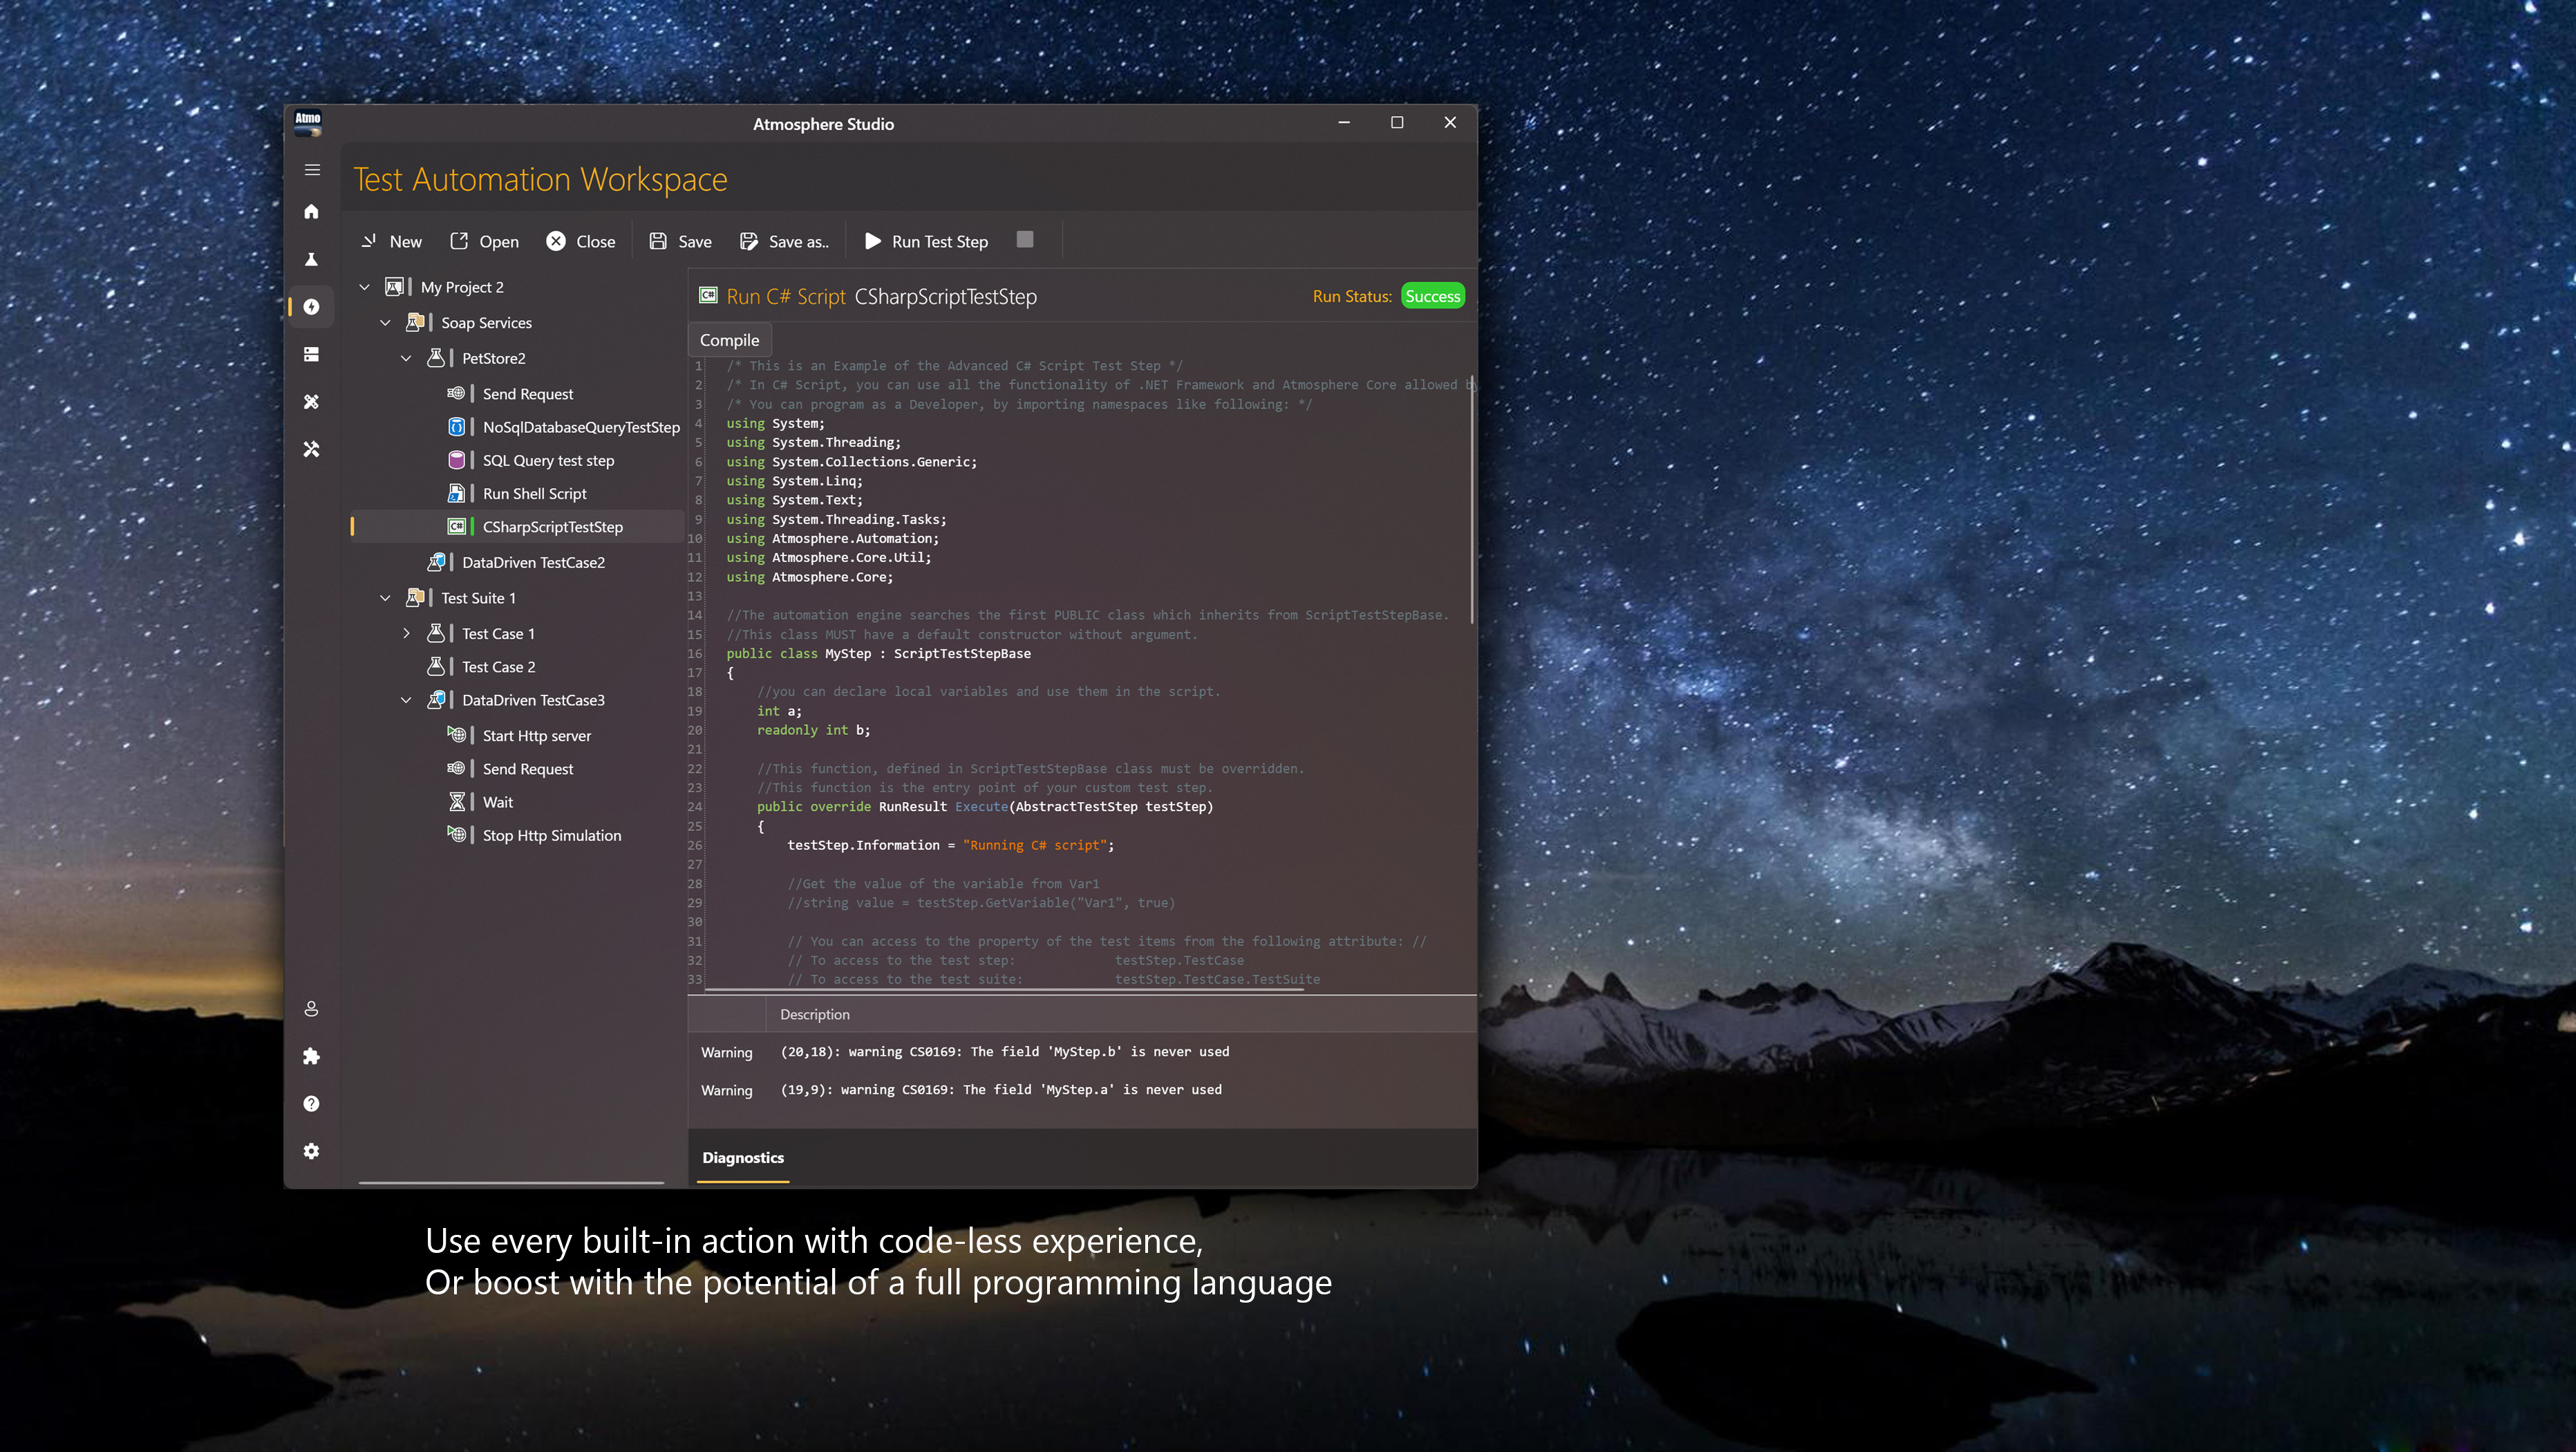Open the hamburger navigation menu
The height and width of the screenshot is (1452, 2576).
(312, 170)
